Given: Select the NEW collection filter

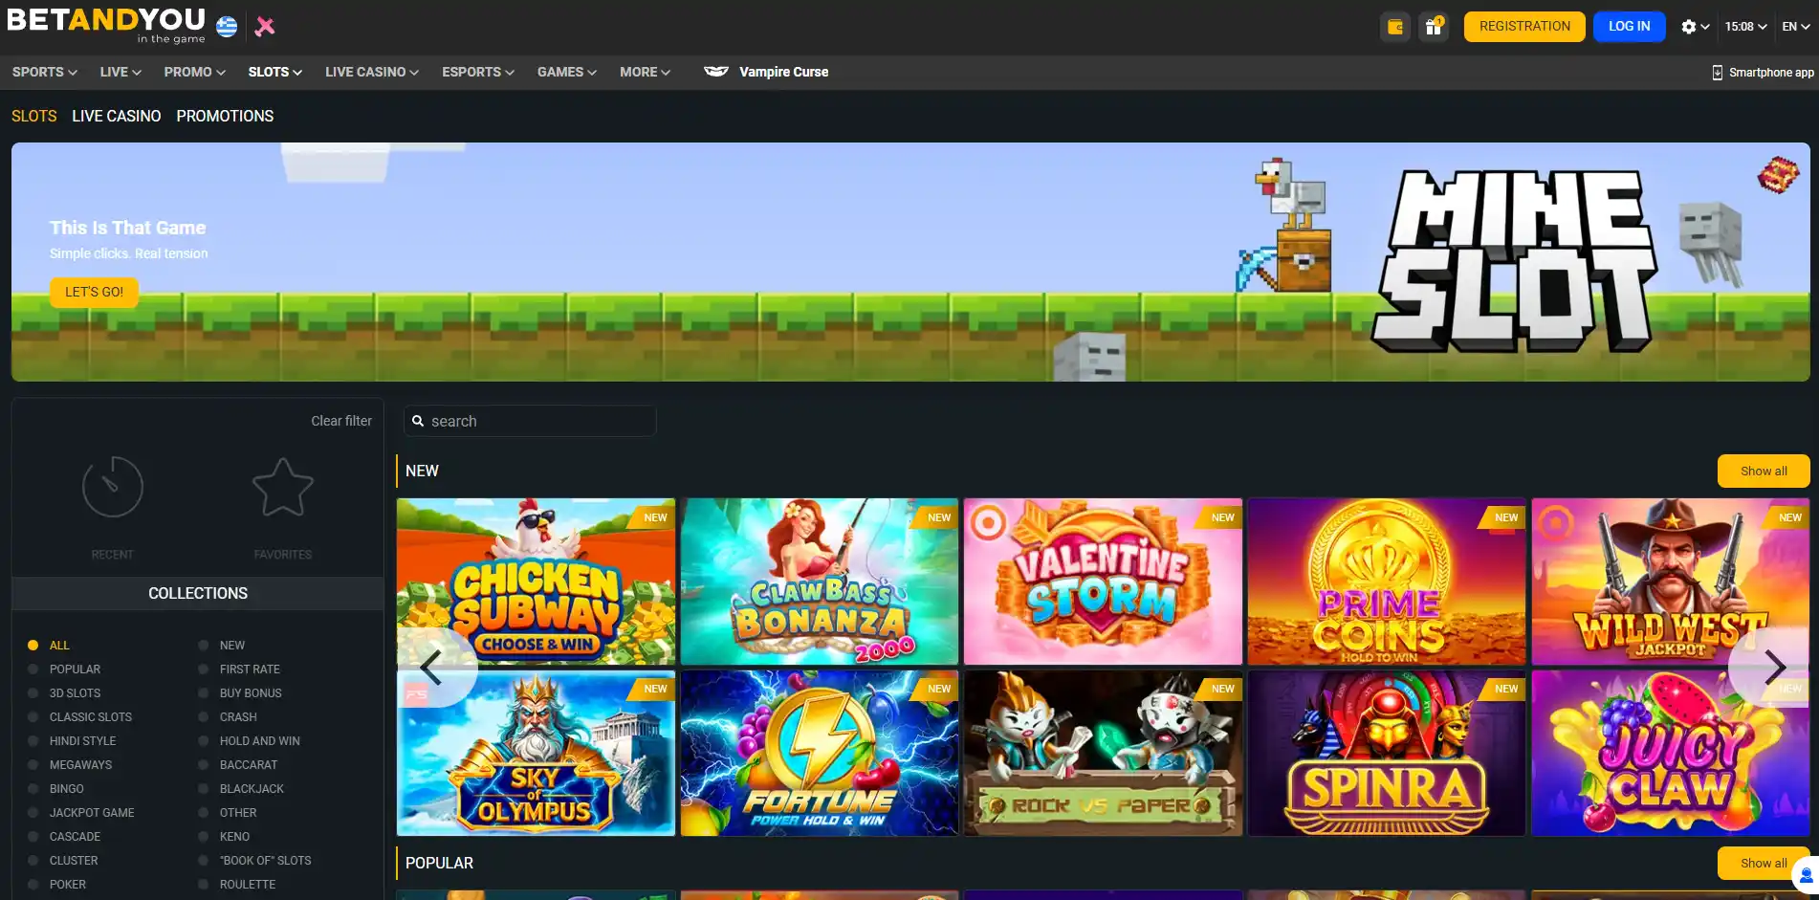Looking at the screenshot, I should coord(222,646).
